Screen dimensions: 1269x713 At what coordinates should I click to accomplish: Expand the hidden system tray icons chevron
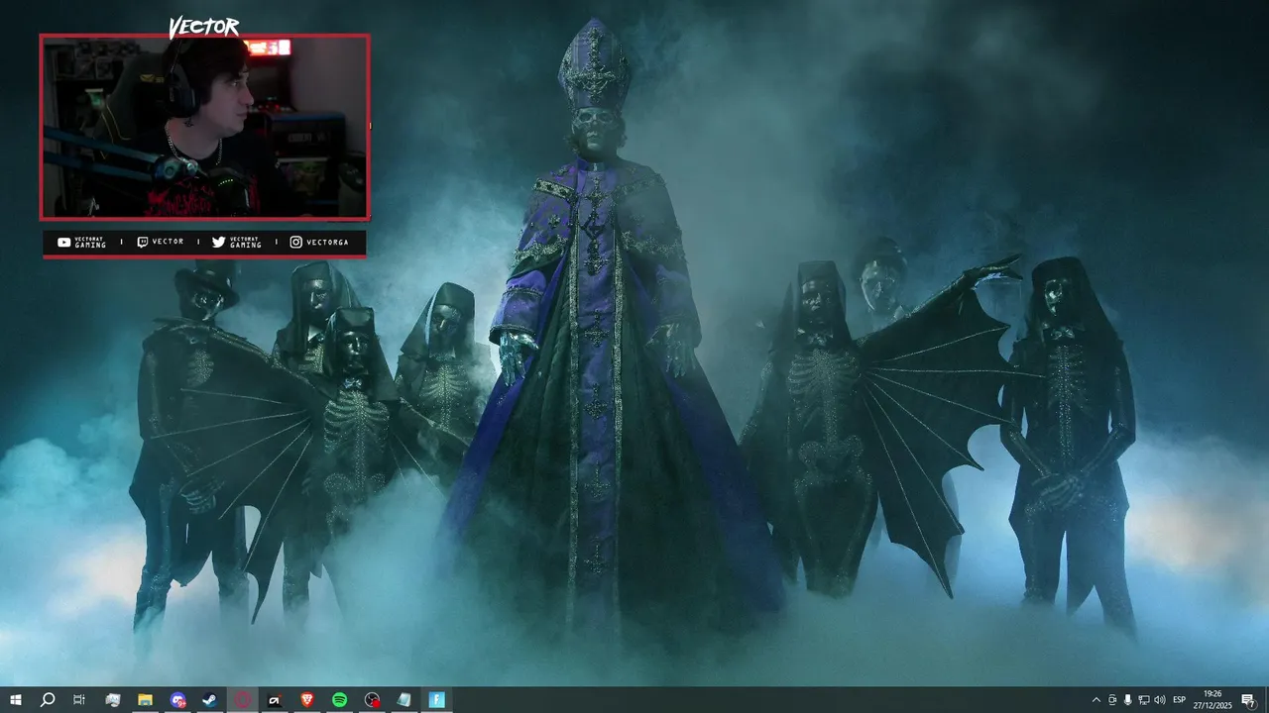click(x=1096, y=700)
